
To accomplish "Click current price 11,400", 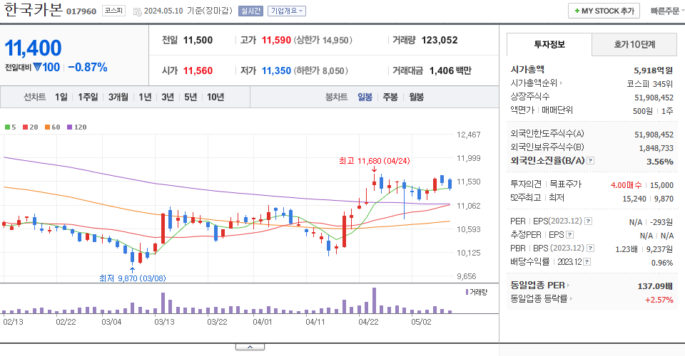I will (x=34, y=48).
